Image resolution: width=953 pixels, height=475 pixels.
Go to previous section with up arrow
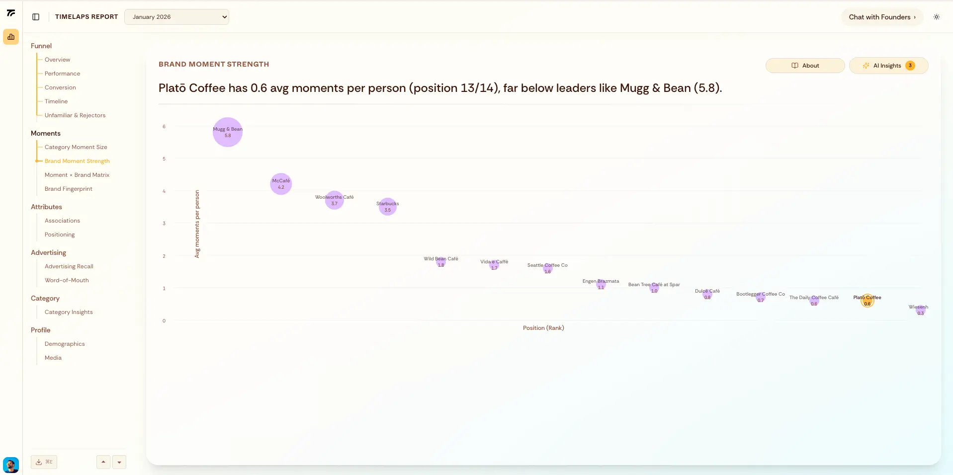(x=103, y=462)
